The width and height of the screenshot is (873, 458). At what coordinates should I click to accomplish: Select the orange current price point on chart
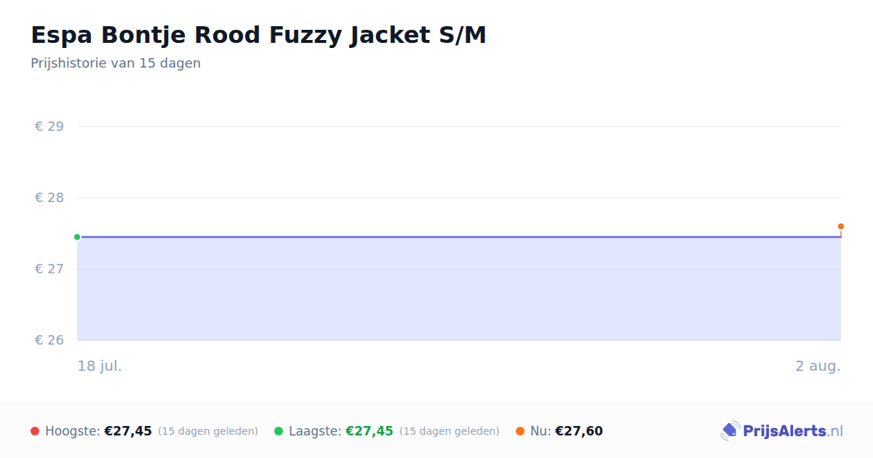click(x=841, y=226)
